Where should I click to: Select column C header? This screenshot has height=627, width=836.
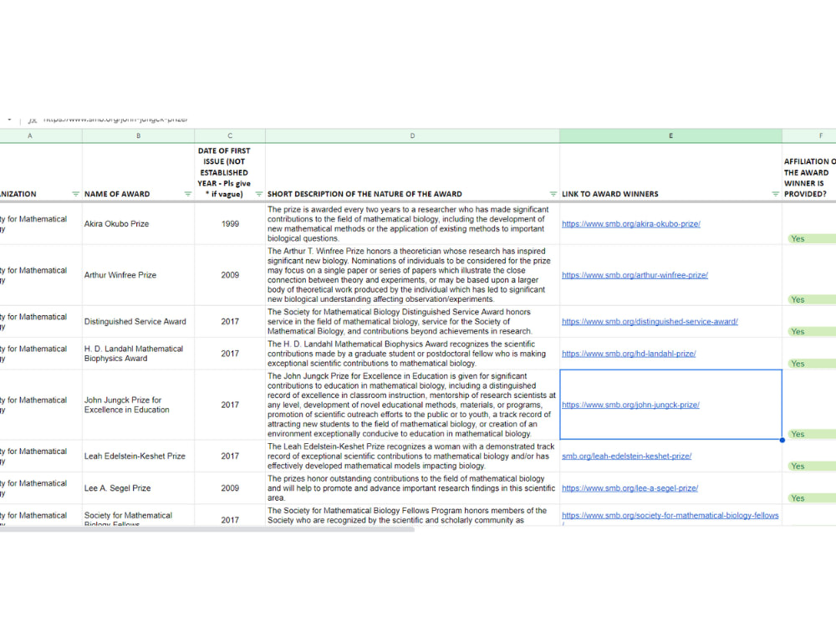point(230,136)
